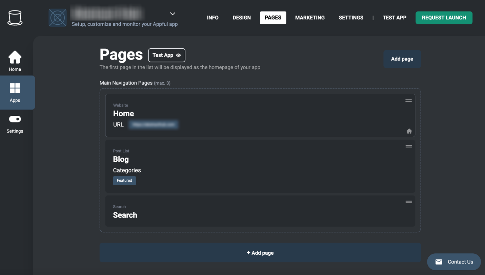Open the SETTINGS tab in top navigation

click(x=351, y=18)
